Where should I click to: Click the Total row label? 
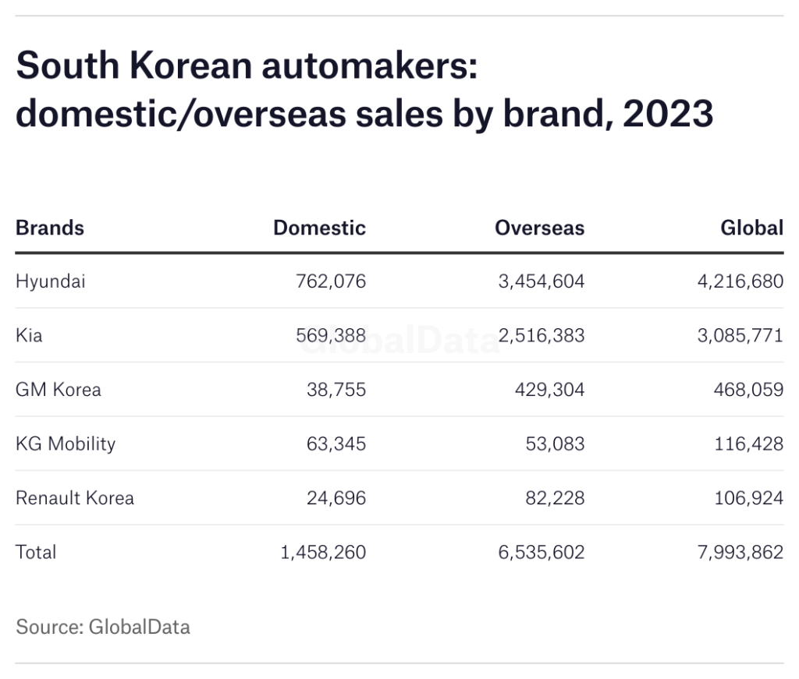point(36,552)
